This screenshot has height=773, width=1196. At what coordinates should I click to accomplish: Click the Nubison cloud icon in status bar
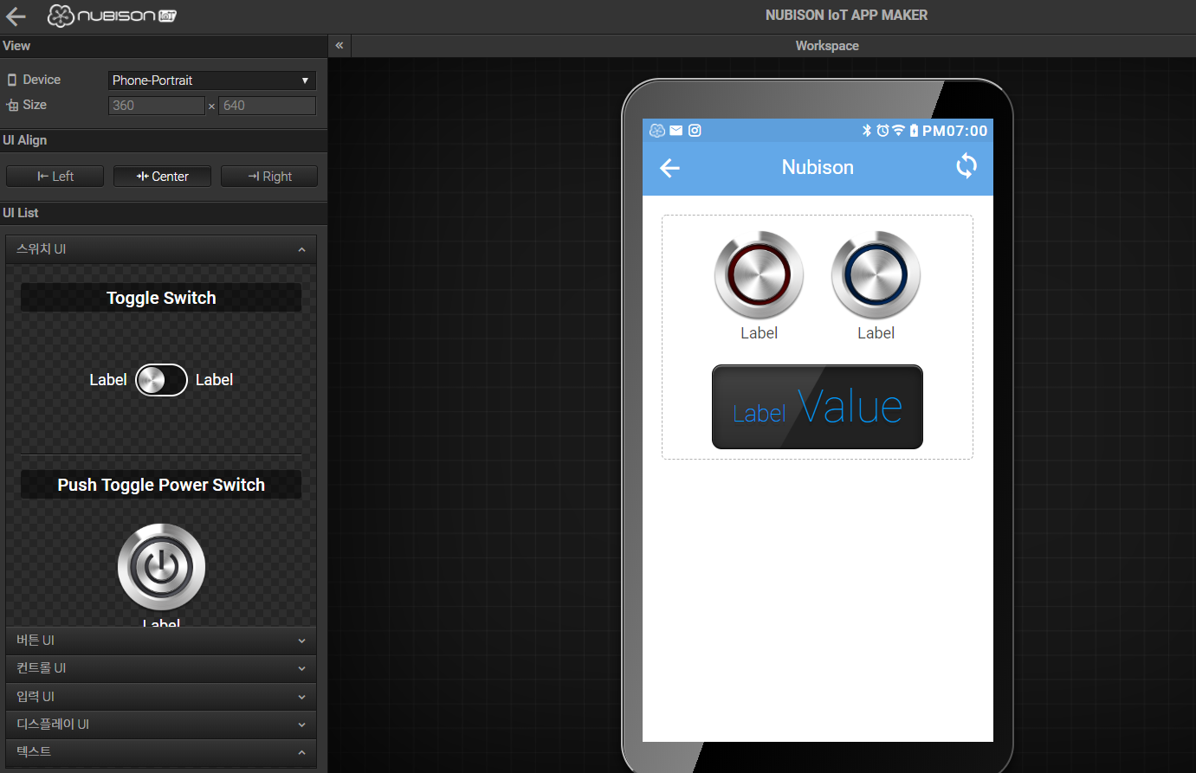coord(657,131)
